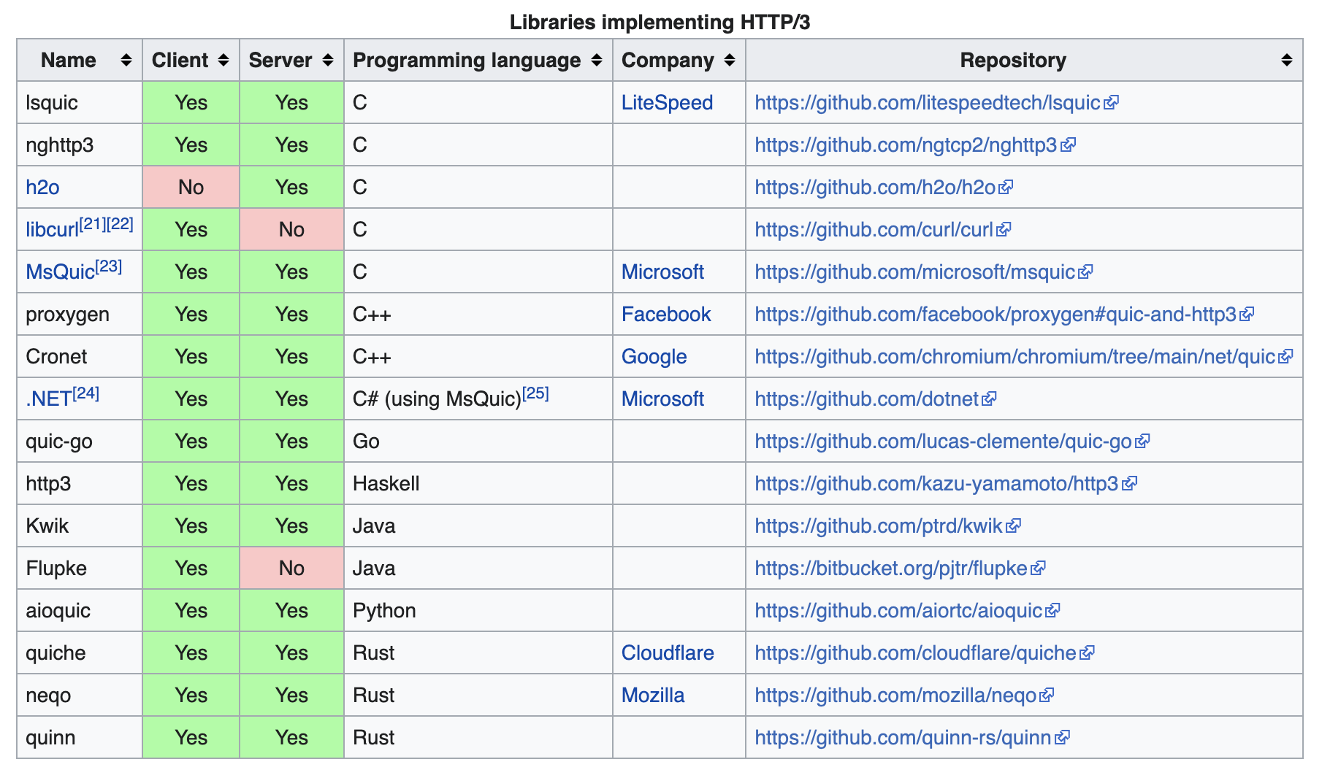This screenshot has height=778, width=1322.
Task: Click the red 'No' server cell for libcurl
Action: coord(291,229)
